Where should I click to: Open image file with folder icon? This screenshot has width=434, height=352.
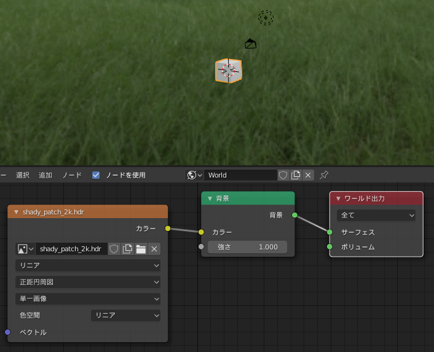(141, 249)
